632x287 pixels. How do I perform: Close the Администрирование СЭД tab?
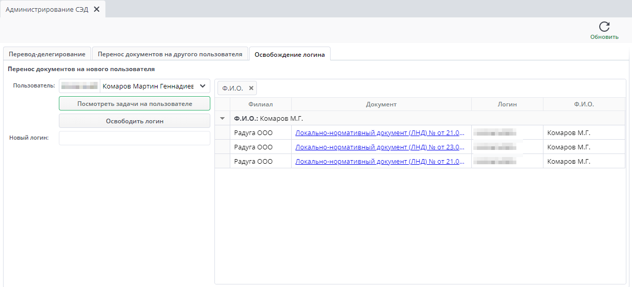pos(97,9)
